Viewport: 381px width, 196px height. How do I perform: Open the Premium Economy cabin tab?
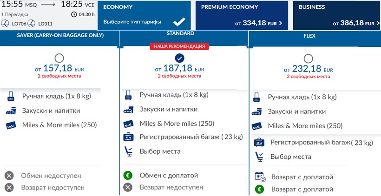(240, 15)
